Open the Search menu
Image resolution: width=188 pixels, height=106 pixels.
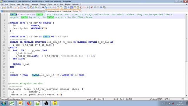(x=12, y=4)
